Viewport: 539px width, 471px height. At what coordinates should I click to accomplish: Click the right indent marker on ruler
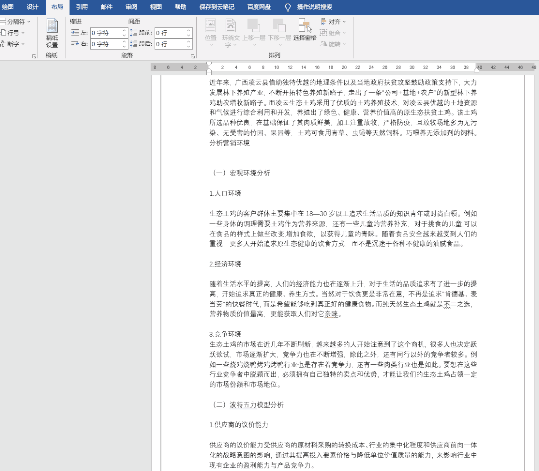coord(477,69)
